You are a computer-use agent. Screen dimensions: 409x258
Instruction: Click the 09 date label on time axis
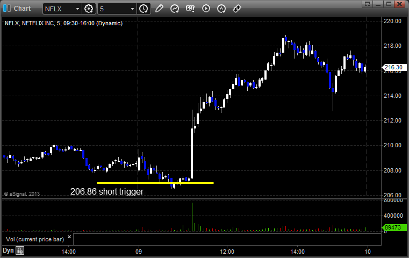tap(139, 252)
